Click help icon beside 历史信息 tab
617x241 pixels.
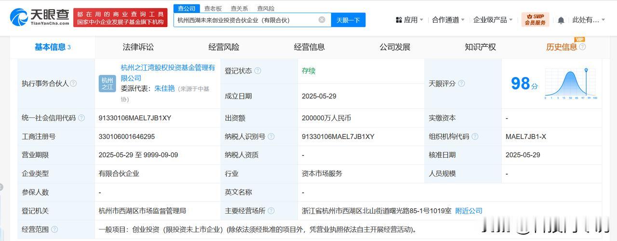tap(582, 47)
